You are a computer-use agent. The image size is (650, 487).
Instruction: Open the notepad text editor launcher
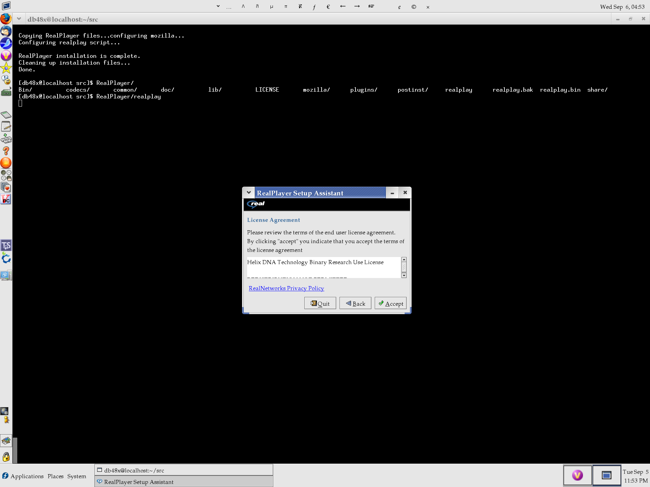click(6, 127)
